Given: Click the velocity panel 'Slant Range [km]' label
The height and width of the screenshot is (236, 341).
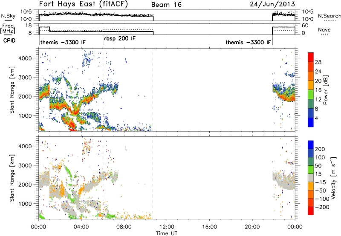Looking at the screenshot, I should tap(12, 178).
